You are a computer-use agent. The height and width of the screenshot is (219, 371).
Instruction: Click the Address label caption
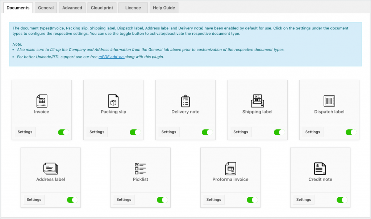click(x=51, y=179)
